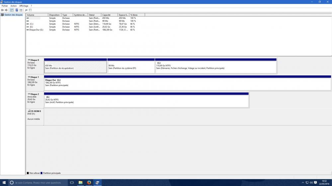Screen dimensions: 332x186
Task: Open Task View from the taskbar
Action: [x=72, y=183]
